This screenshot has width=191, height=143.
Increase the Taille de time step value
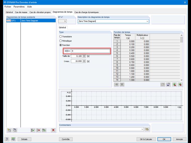[x=84, y=55]
